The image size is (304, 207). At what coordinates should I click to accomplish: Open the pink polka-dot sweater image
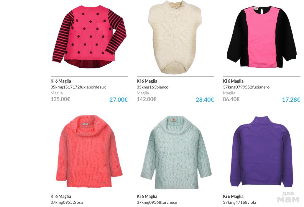(x=89, y=36)
